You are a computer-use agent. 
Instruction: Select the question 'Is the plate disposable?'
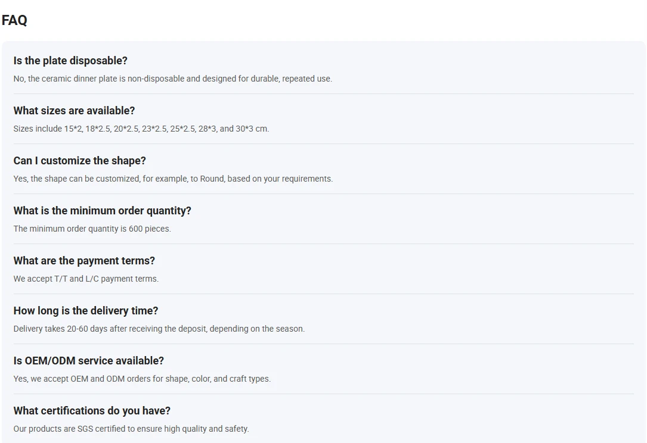click(x=70, y=61)
